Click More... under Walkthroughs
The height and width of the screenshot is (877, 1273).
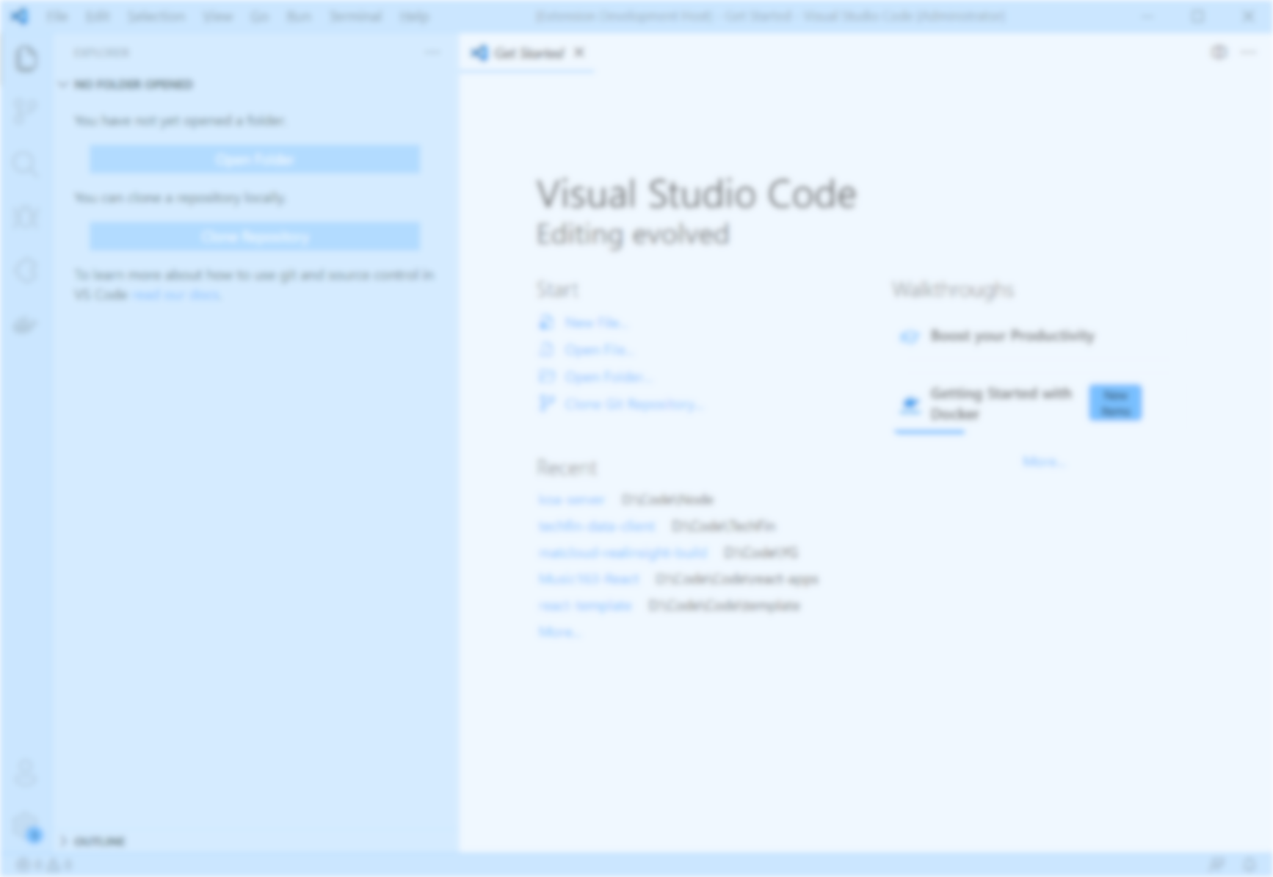1042,461
